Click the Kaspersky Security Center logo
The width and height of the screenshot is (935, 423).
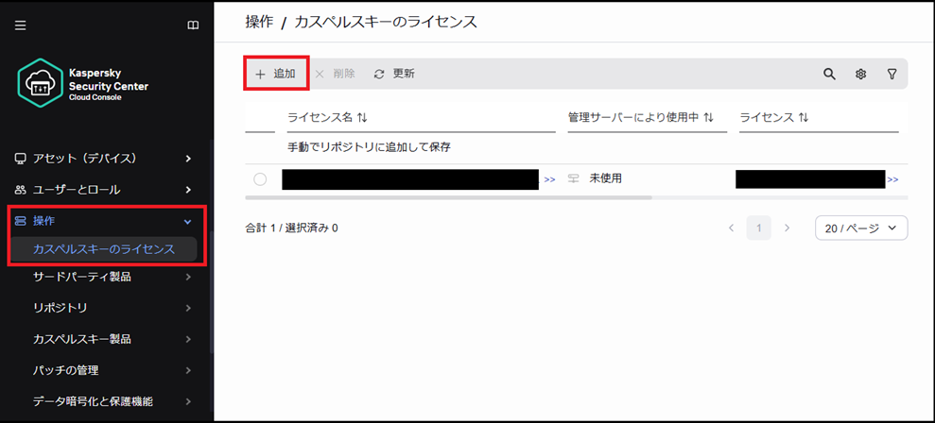click(x=83, y=83)
